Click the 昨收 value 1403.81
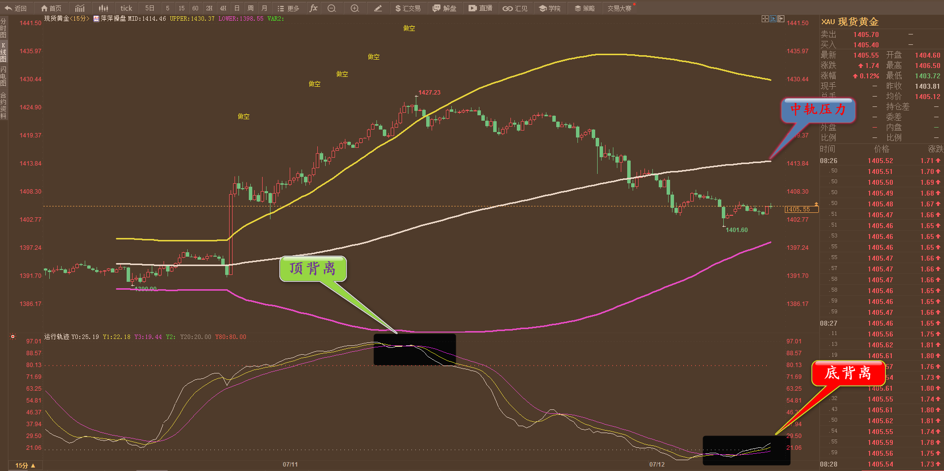This screenshot has height=471, width=944. pos(928,86)
